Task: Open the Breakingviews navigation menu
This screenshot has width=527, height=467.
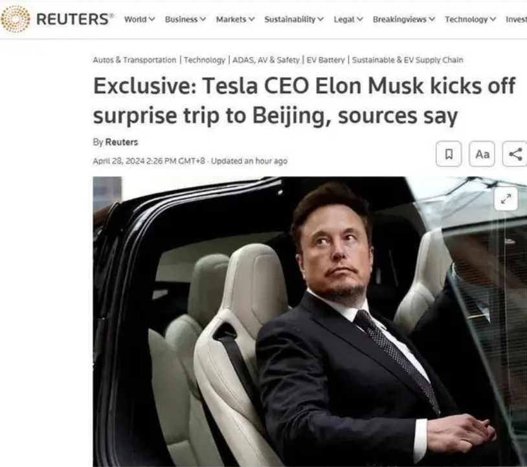Action: point(403,19)
